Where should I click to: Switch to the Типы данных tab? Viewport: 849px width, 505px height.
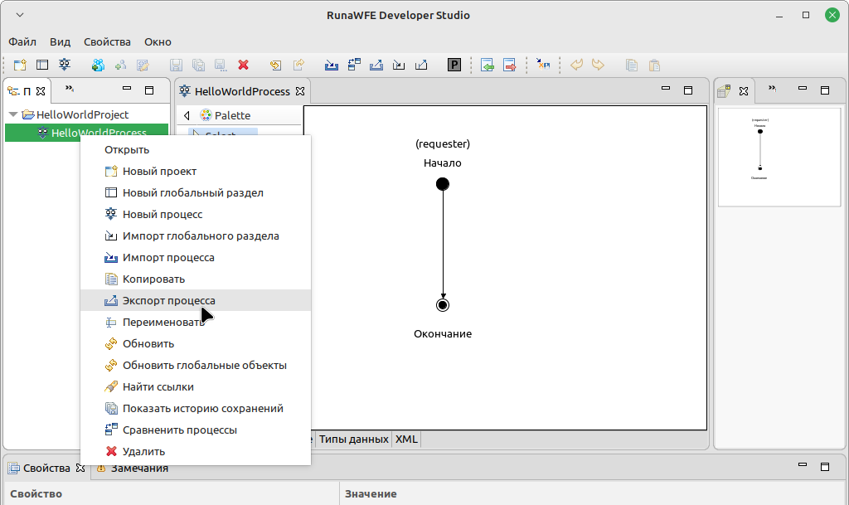coord(353,439)
